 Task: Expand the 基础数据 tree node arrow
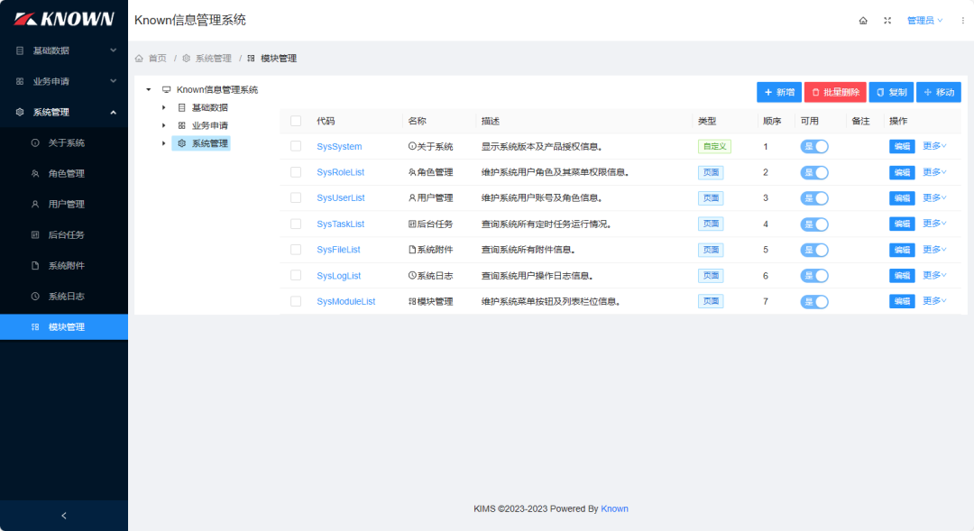[163, 107]
